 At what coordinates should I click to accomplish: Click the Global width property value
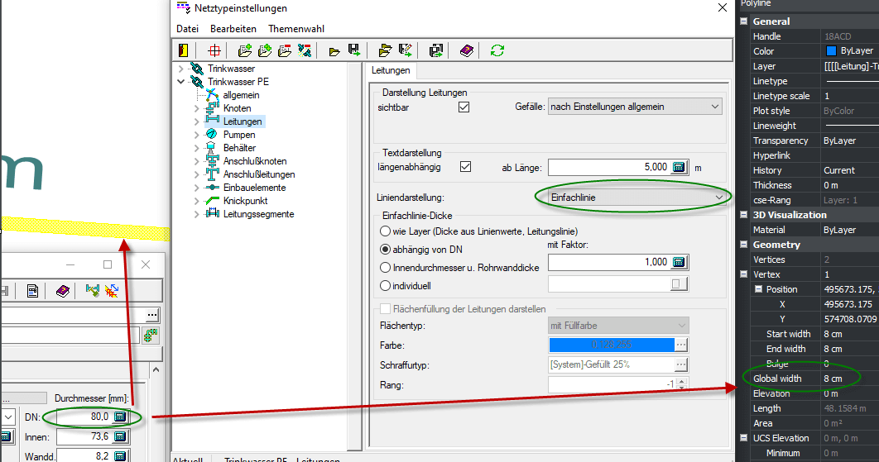click(x=848, y=379)
